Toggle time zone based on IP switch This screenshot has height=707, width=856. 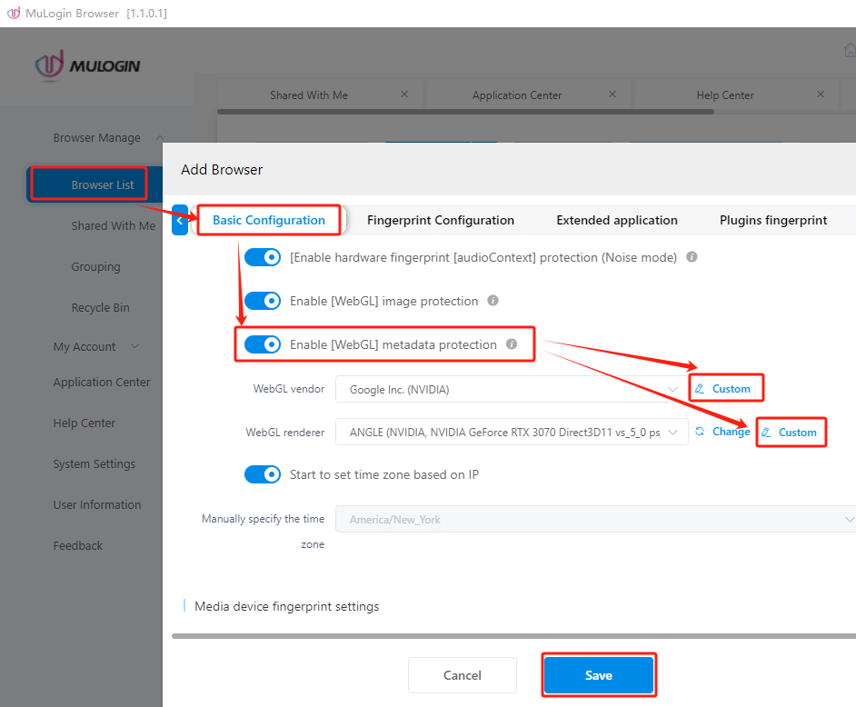coord(263,474)
